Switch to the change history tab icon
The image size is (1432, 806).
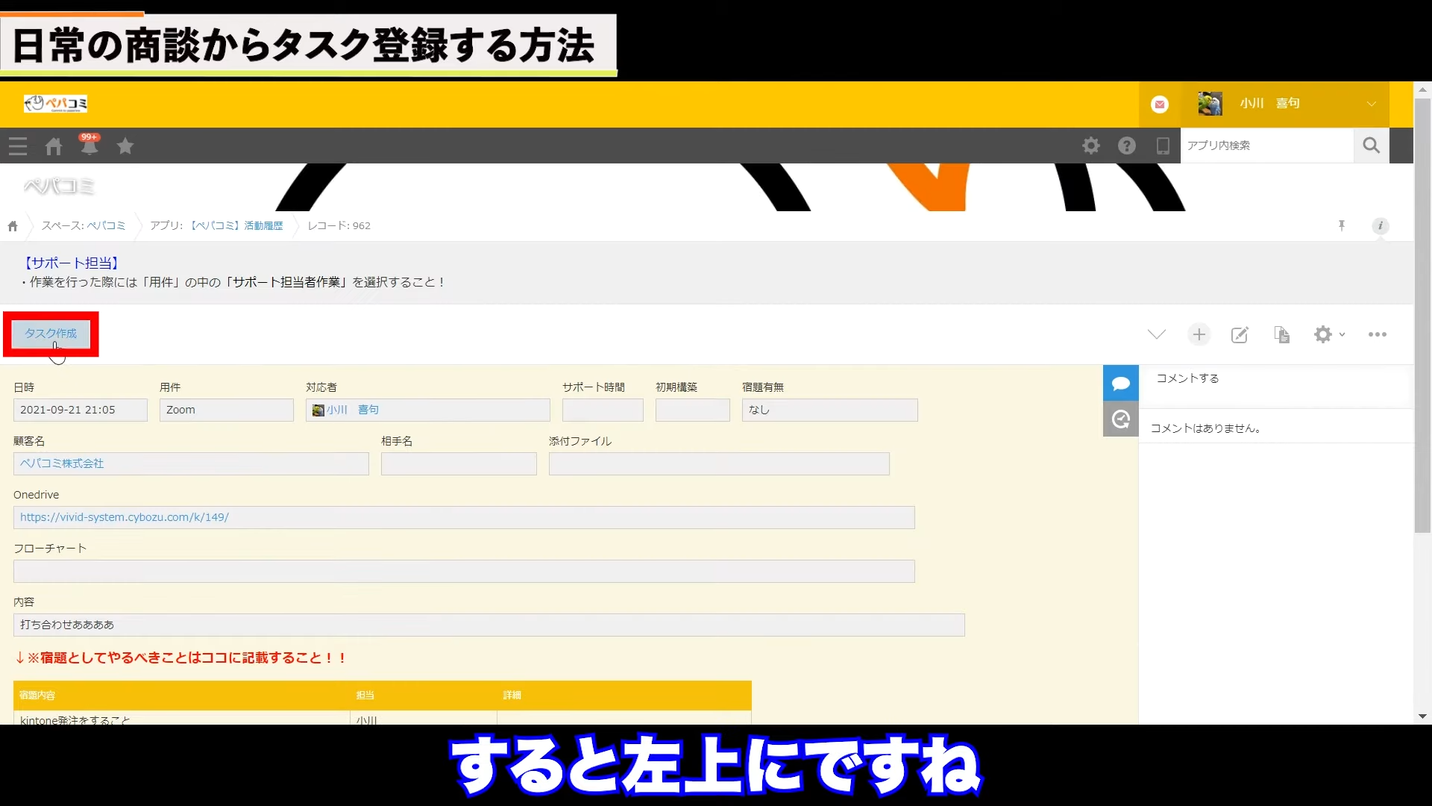point(1120,419)
